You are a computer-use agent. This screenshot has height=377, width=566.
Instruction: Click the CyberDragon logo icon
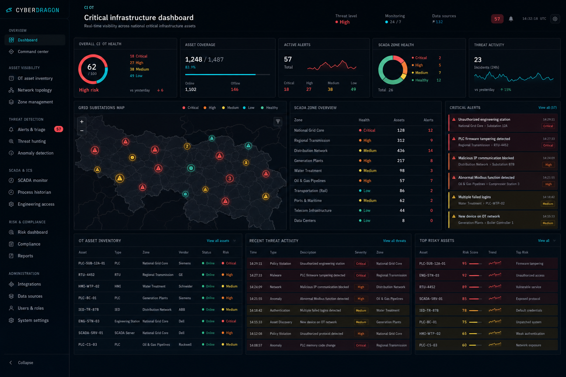(x=9, y=10)
